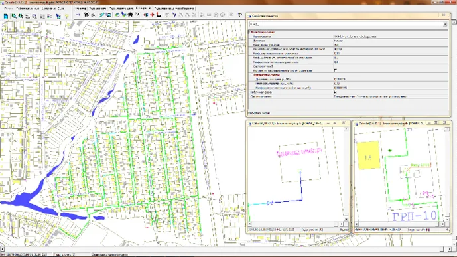Untick the checked checkbox near the bottom of the properties list
This screenshot has width=457, height=257.
(x=335, y=92)
